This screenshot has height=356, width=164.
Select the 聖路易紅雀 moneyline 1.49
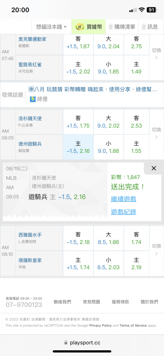click(136, 68)
